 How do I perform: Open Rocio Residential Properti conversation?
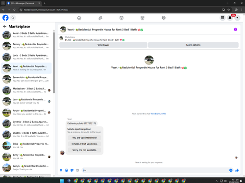(26, 112)
